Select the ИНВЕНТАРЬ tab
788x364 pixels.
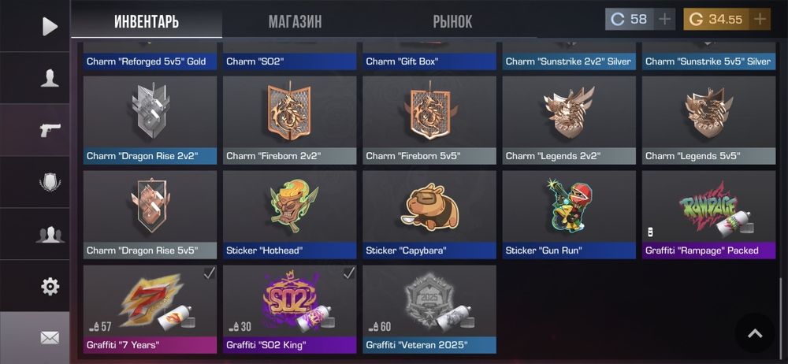click(147, 21)
